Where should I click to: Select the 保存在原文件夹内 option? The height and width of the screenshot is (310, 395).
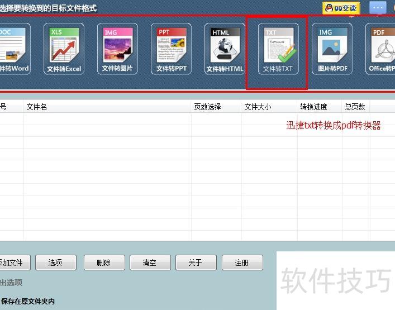click(28, 302)
